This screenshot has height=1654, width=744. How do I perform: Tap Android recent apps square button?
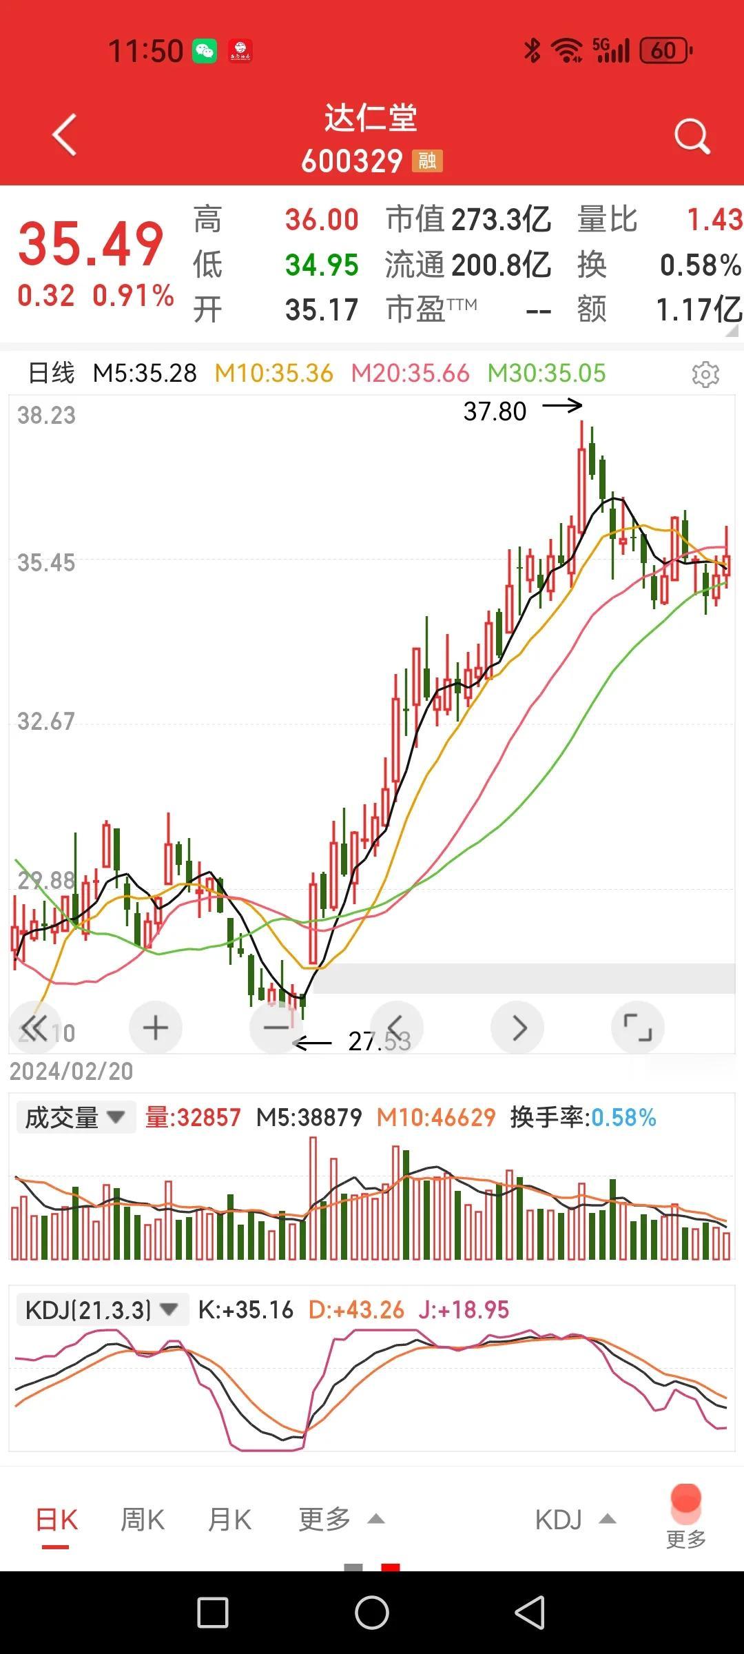(x=213, y=1613)
